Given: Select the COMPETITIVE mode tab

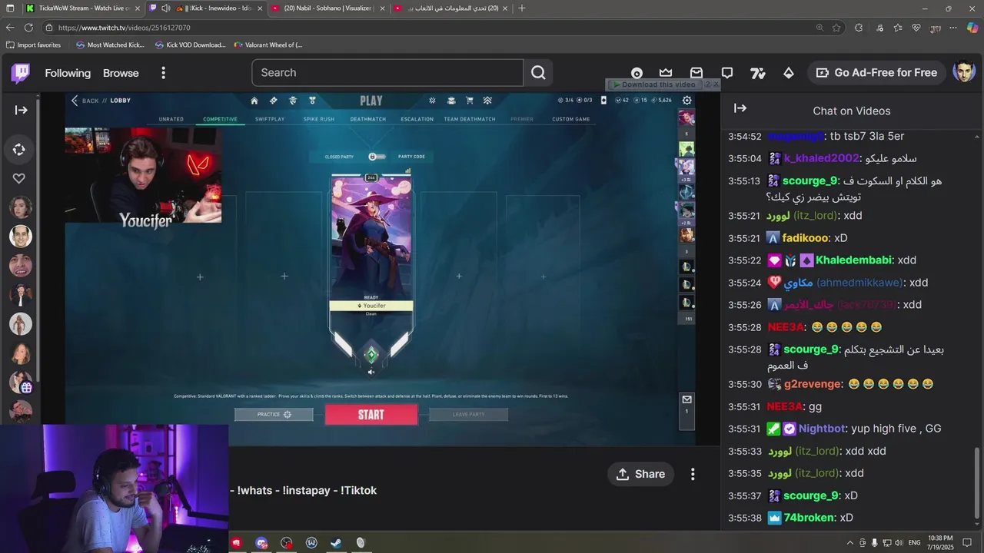Looking at the screenshot, I should tap(220, 119).
